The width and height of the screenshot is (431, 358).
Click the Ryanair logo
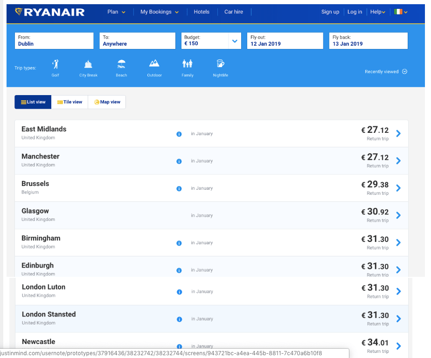tap(50, 12)
